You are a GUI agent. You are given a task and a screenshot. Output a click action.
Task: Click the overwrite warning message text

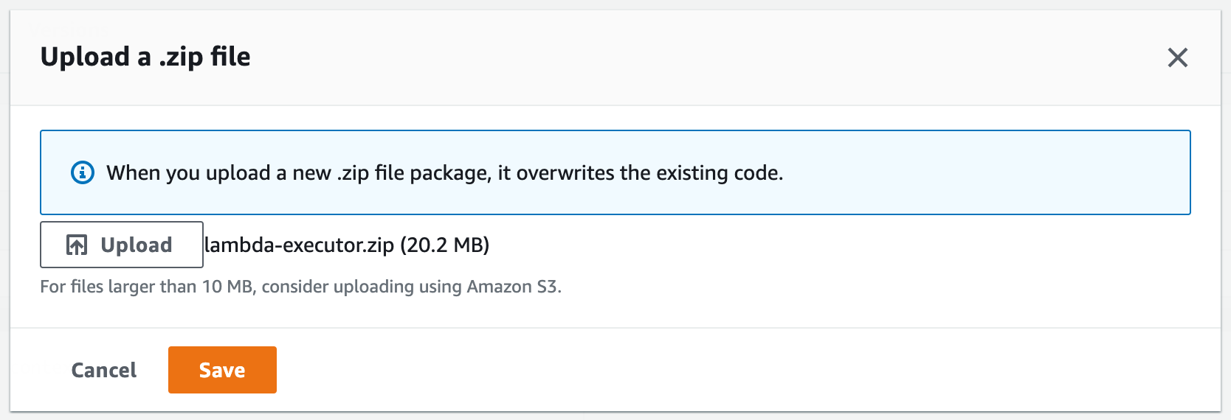click(444, 173)
